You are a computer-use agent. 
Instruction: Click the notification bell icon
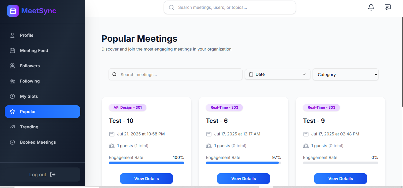pos(371,7)
